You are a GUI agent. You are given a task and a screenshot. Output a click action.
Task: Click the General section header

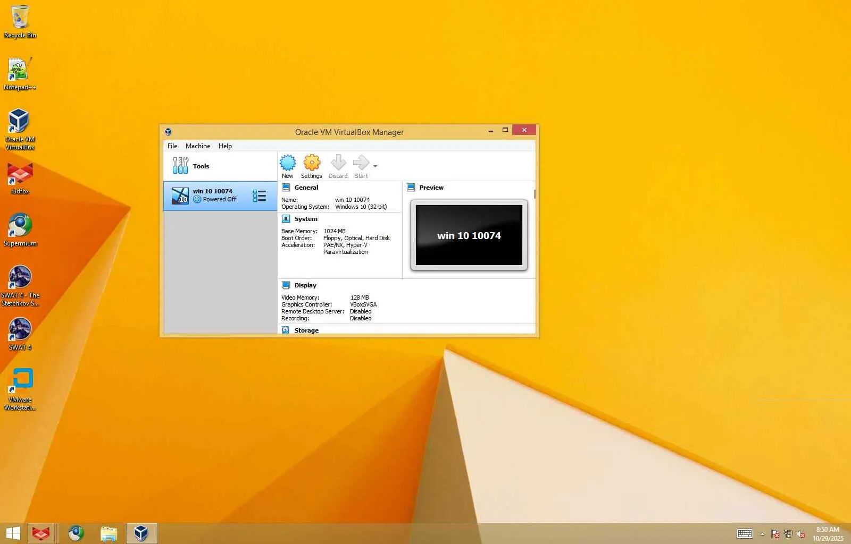(x=306, y=188)
